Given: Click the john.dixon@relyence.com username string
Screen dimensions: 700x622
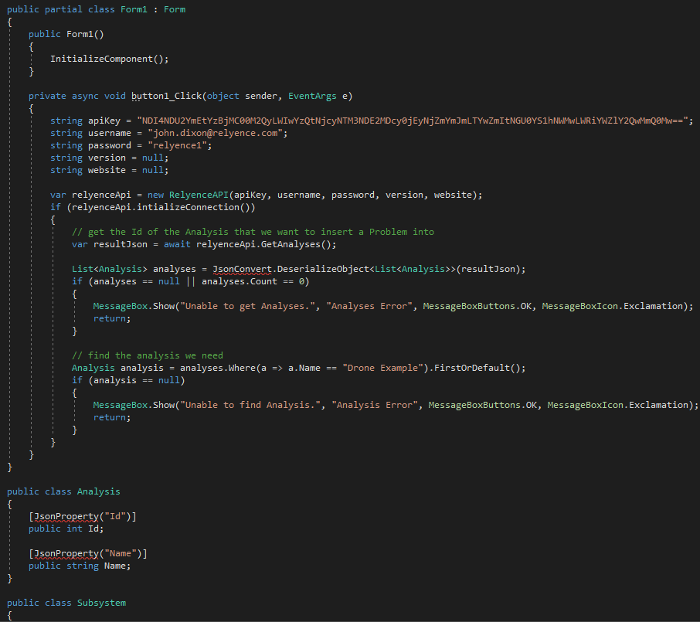Looking at the screenshot, I should click(217, 133).
